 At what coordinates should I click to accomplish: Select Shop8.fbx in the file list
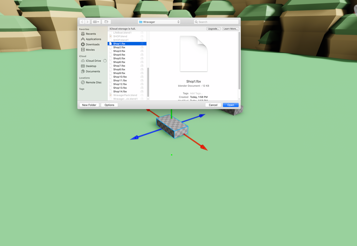[x=127, y=70]
